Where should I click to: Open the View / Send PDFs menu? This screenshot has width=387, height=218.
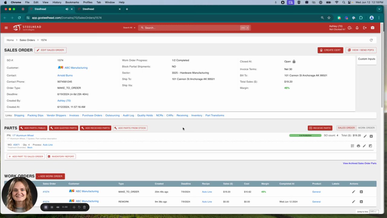tap(361, 50)
